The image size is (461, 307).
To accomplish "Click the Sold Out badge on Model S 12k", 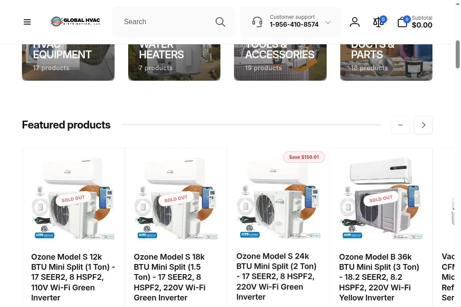I will (73, 199).
